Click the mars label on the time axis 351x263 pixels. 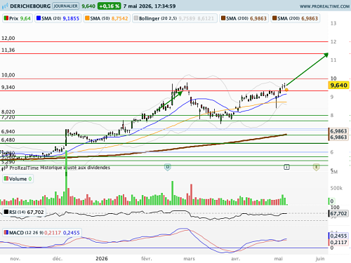189,259
